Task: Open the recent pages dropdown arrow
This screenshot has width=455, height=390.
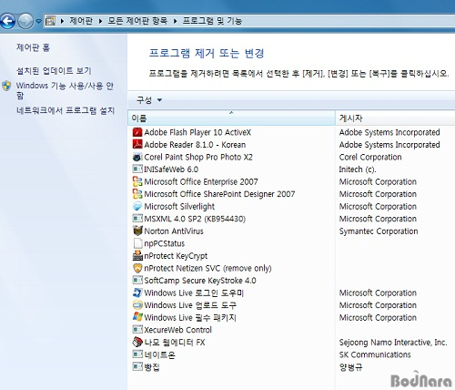Action: (38, 21)
